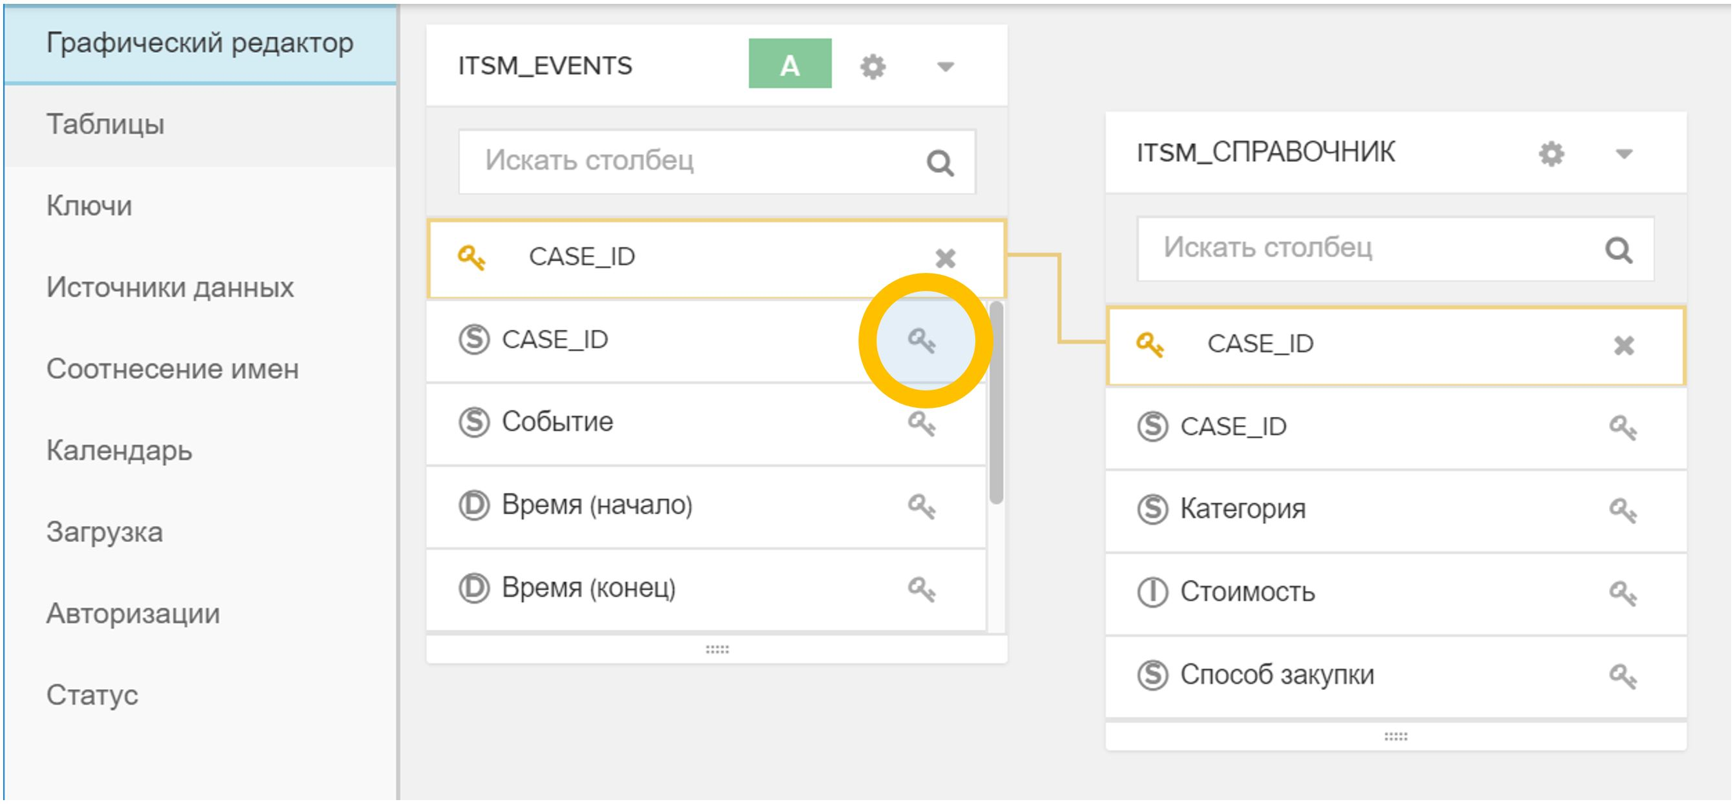Toggle highlighted key icon for ITSM_EVENTS CASE_ID

[x=920, y=341]
